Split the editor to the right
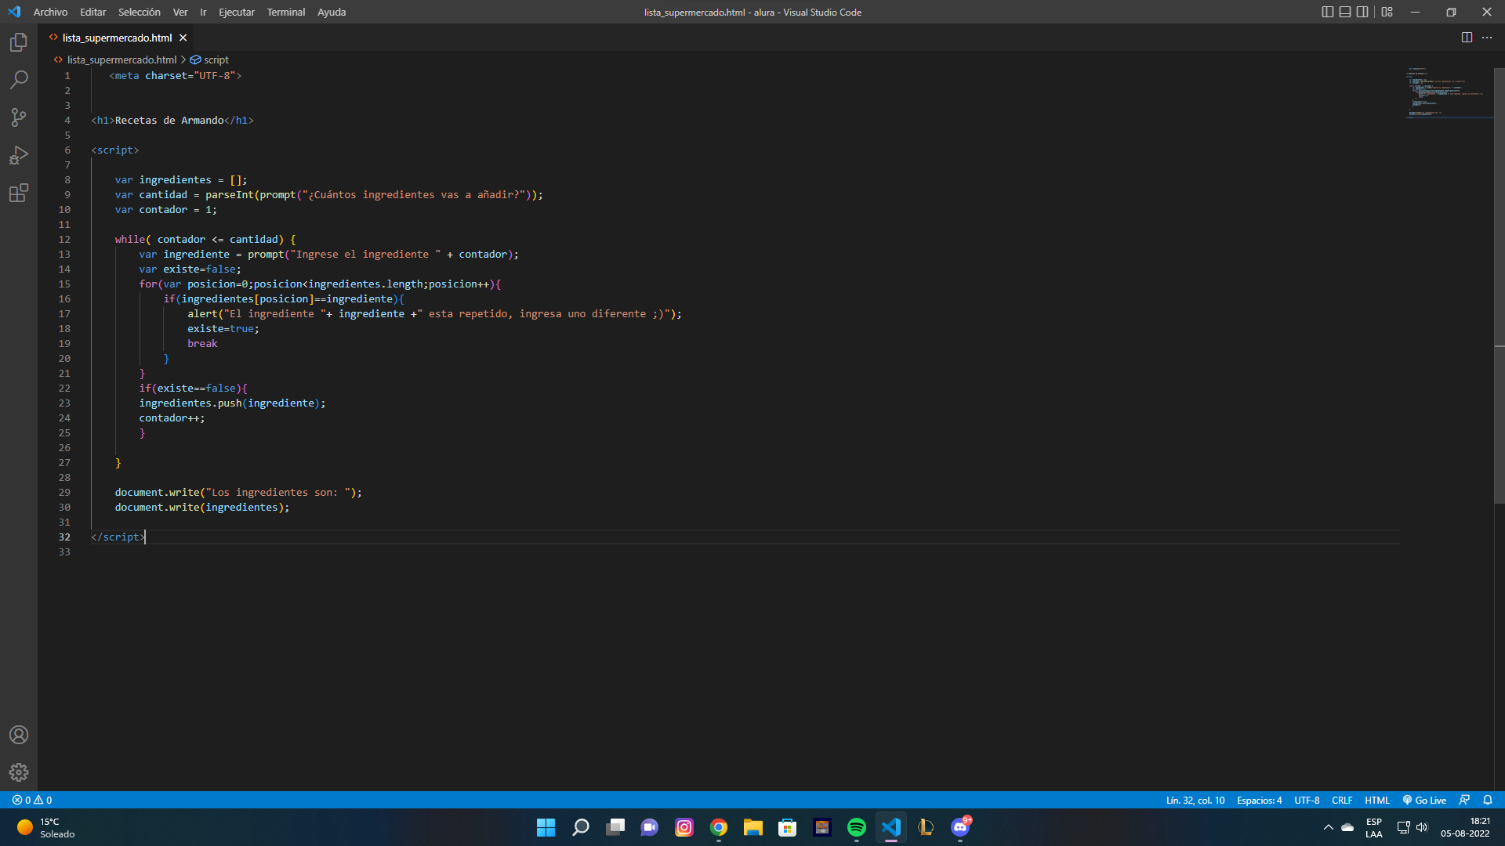Screen dimensions: 1505x846 [x=1467, y=38]
